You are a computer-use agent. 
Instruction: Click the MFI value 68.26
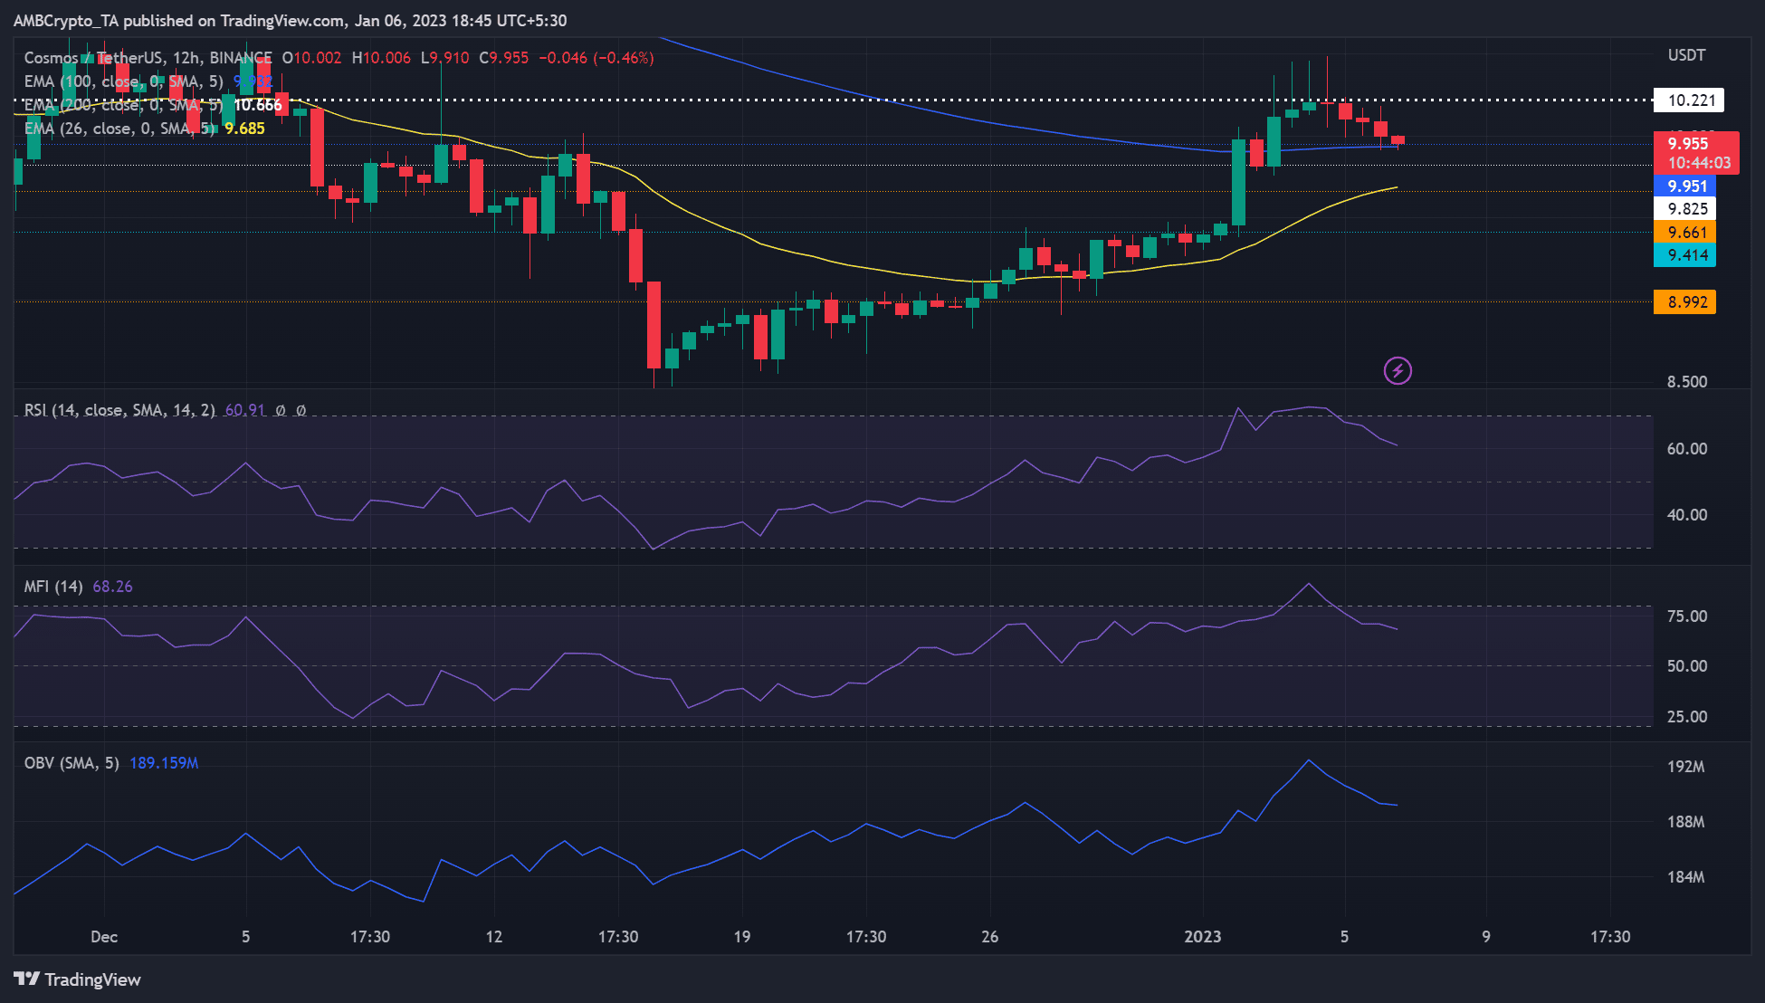coord(112,587)
